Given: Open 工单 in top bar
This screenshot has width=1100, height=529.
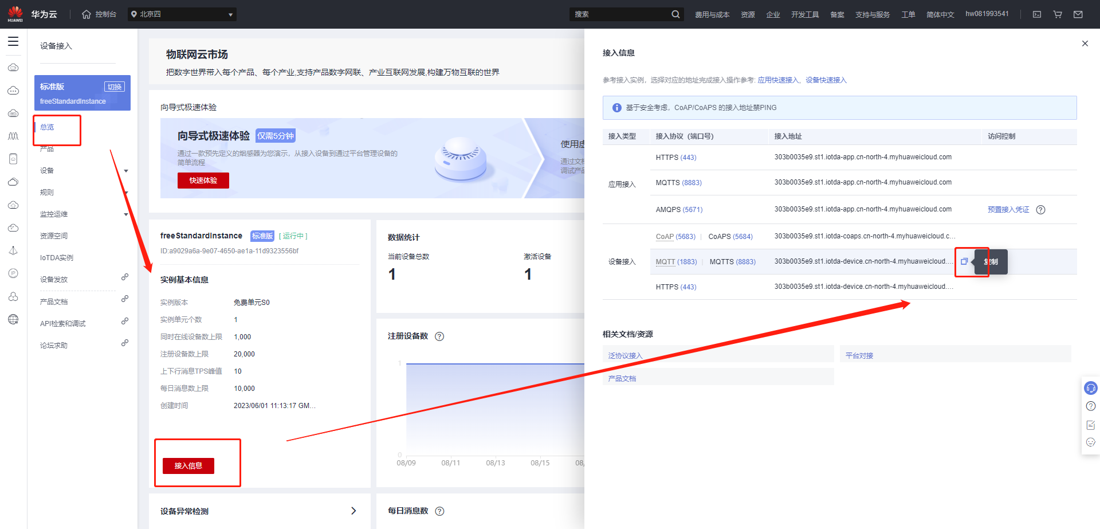Looking at the screenshot, I should 908,14.
